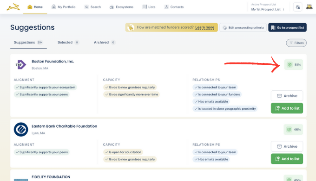Add Eastern Bank Charitable Foundation to list

click(x=287, y=159)
